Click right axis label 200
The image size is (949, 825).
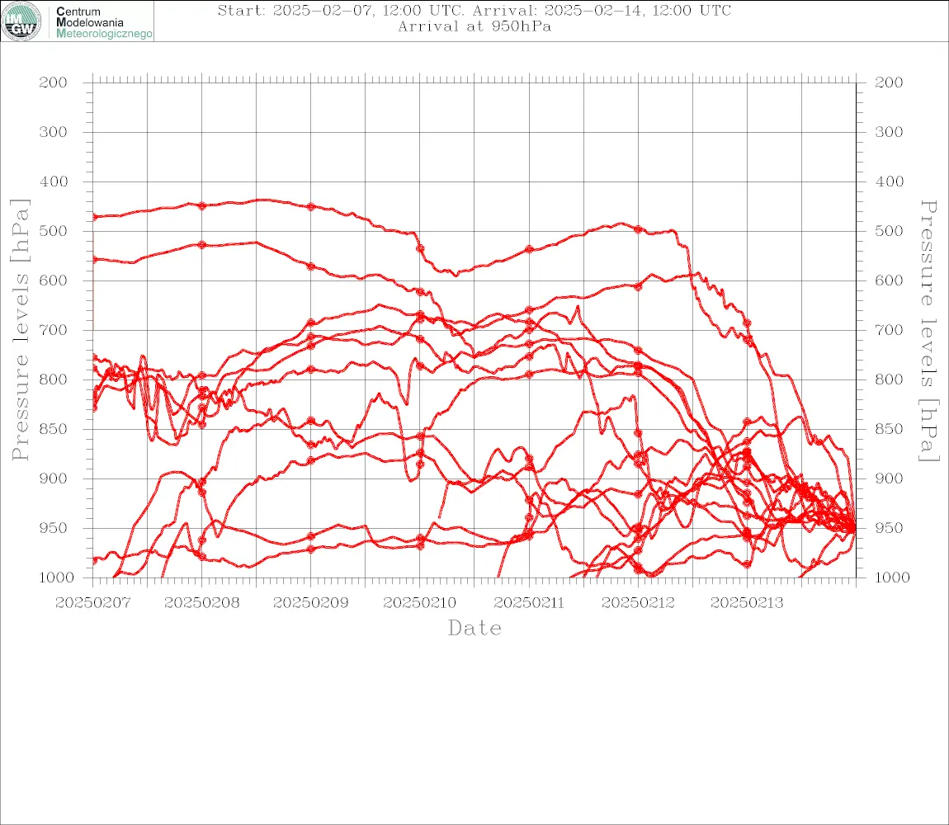pos(889,82)
